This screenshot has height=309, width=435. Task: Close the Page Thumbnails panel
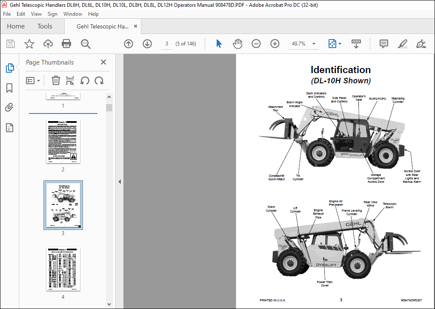103,62
